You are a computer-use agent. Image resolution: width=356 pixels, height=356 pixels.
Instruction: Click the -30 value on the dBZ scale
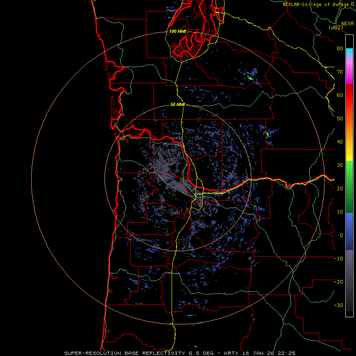(x=338, y=305)
